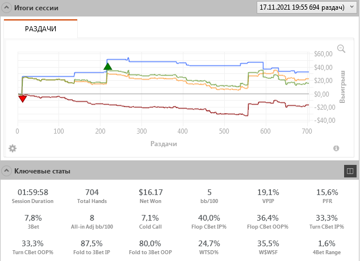This screenshot has width=360, height=261.
Task: Click the chart zoom magnifier icon
Action: pos(341,49)
